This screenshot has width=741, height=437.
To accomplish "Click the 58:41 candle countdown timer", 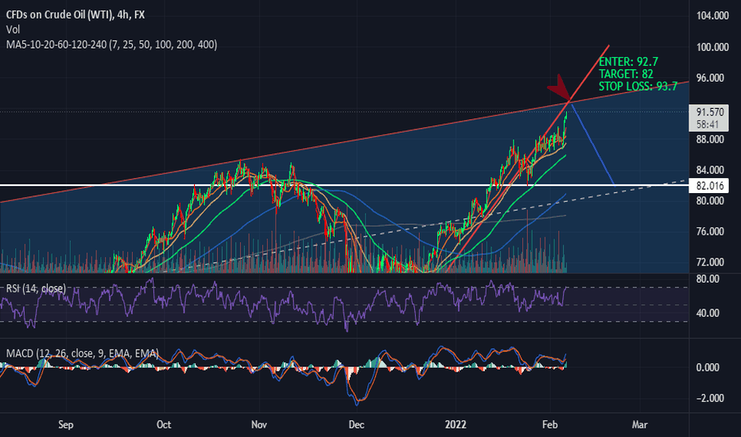I will [708, 124].
